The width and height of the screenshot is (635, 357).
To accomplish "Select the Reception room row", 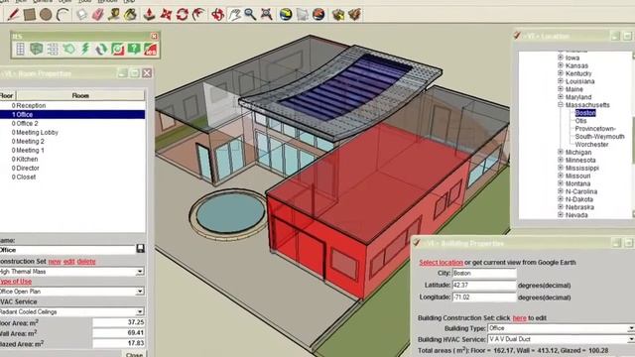I will point(72,105).
